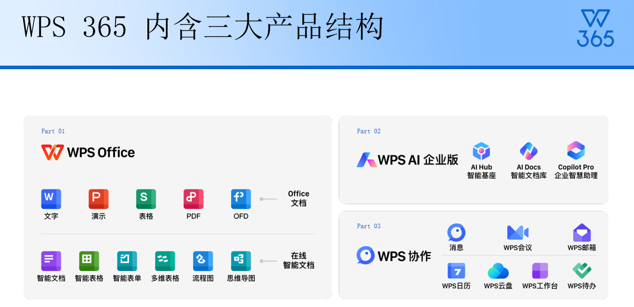
Task: Click the "AI Hub 智能基座" caption
Action: (482, 172)
